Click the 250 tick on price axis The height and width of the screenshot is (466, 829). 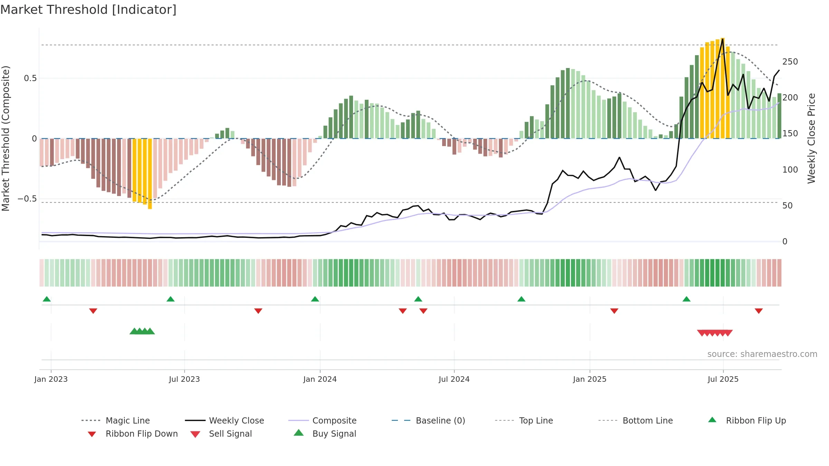pyautogui.click(x=790, y=61)
